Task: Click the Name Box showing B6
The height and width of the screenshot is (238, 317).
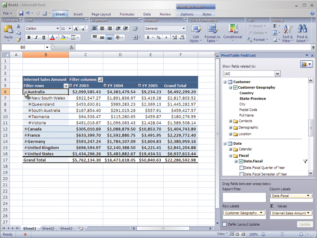Action: click(23, 47)
